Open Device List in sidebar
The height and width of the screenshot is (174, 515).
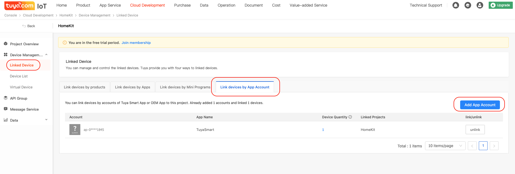click(x=19, y=76)
